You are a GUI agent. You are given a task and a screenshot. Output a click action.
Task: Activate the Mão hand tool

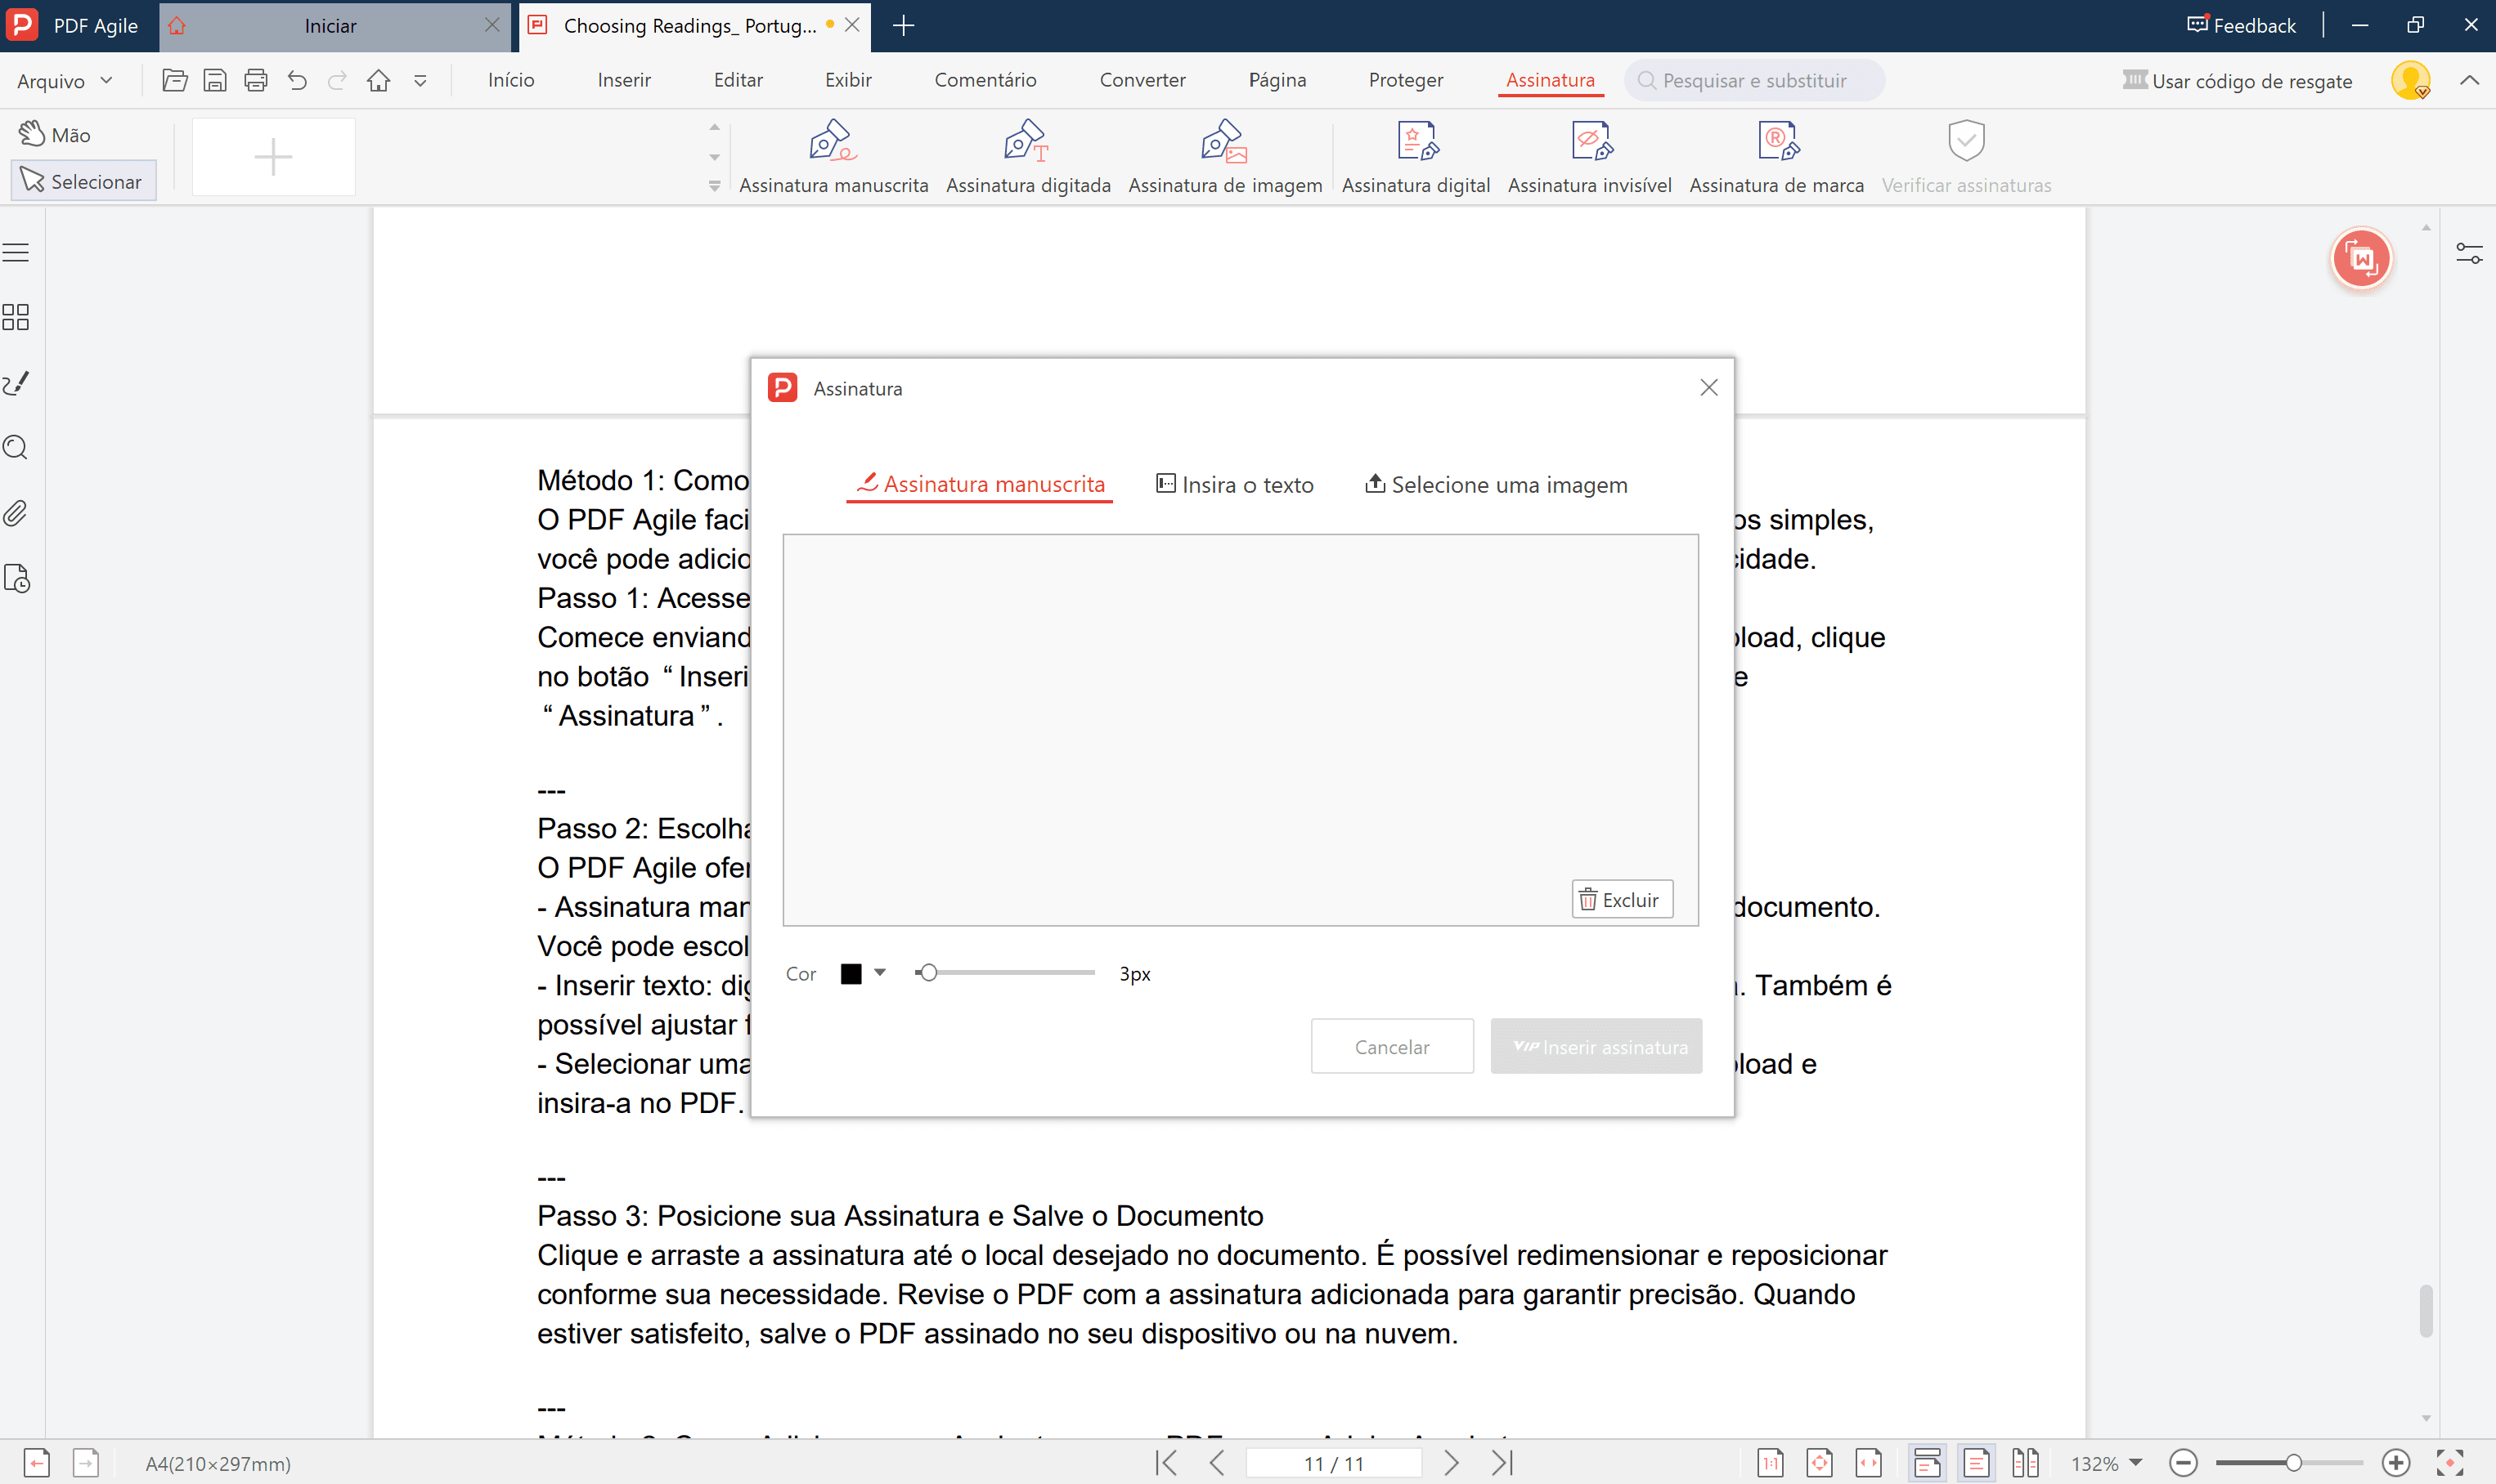(56, 135)
